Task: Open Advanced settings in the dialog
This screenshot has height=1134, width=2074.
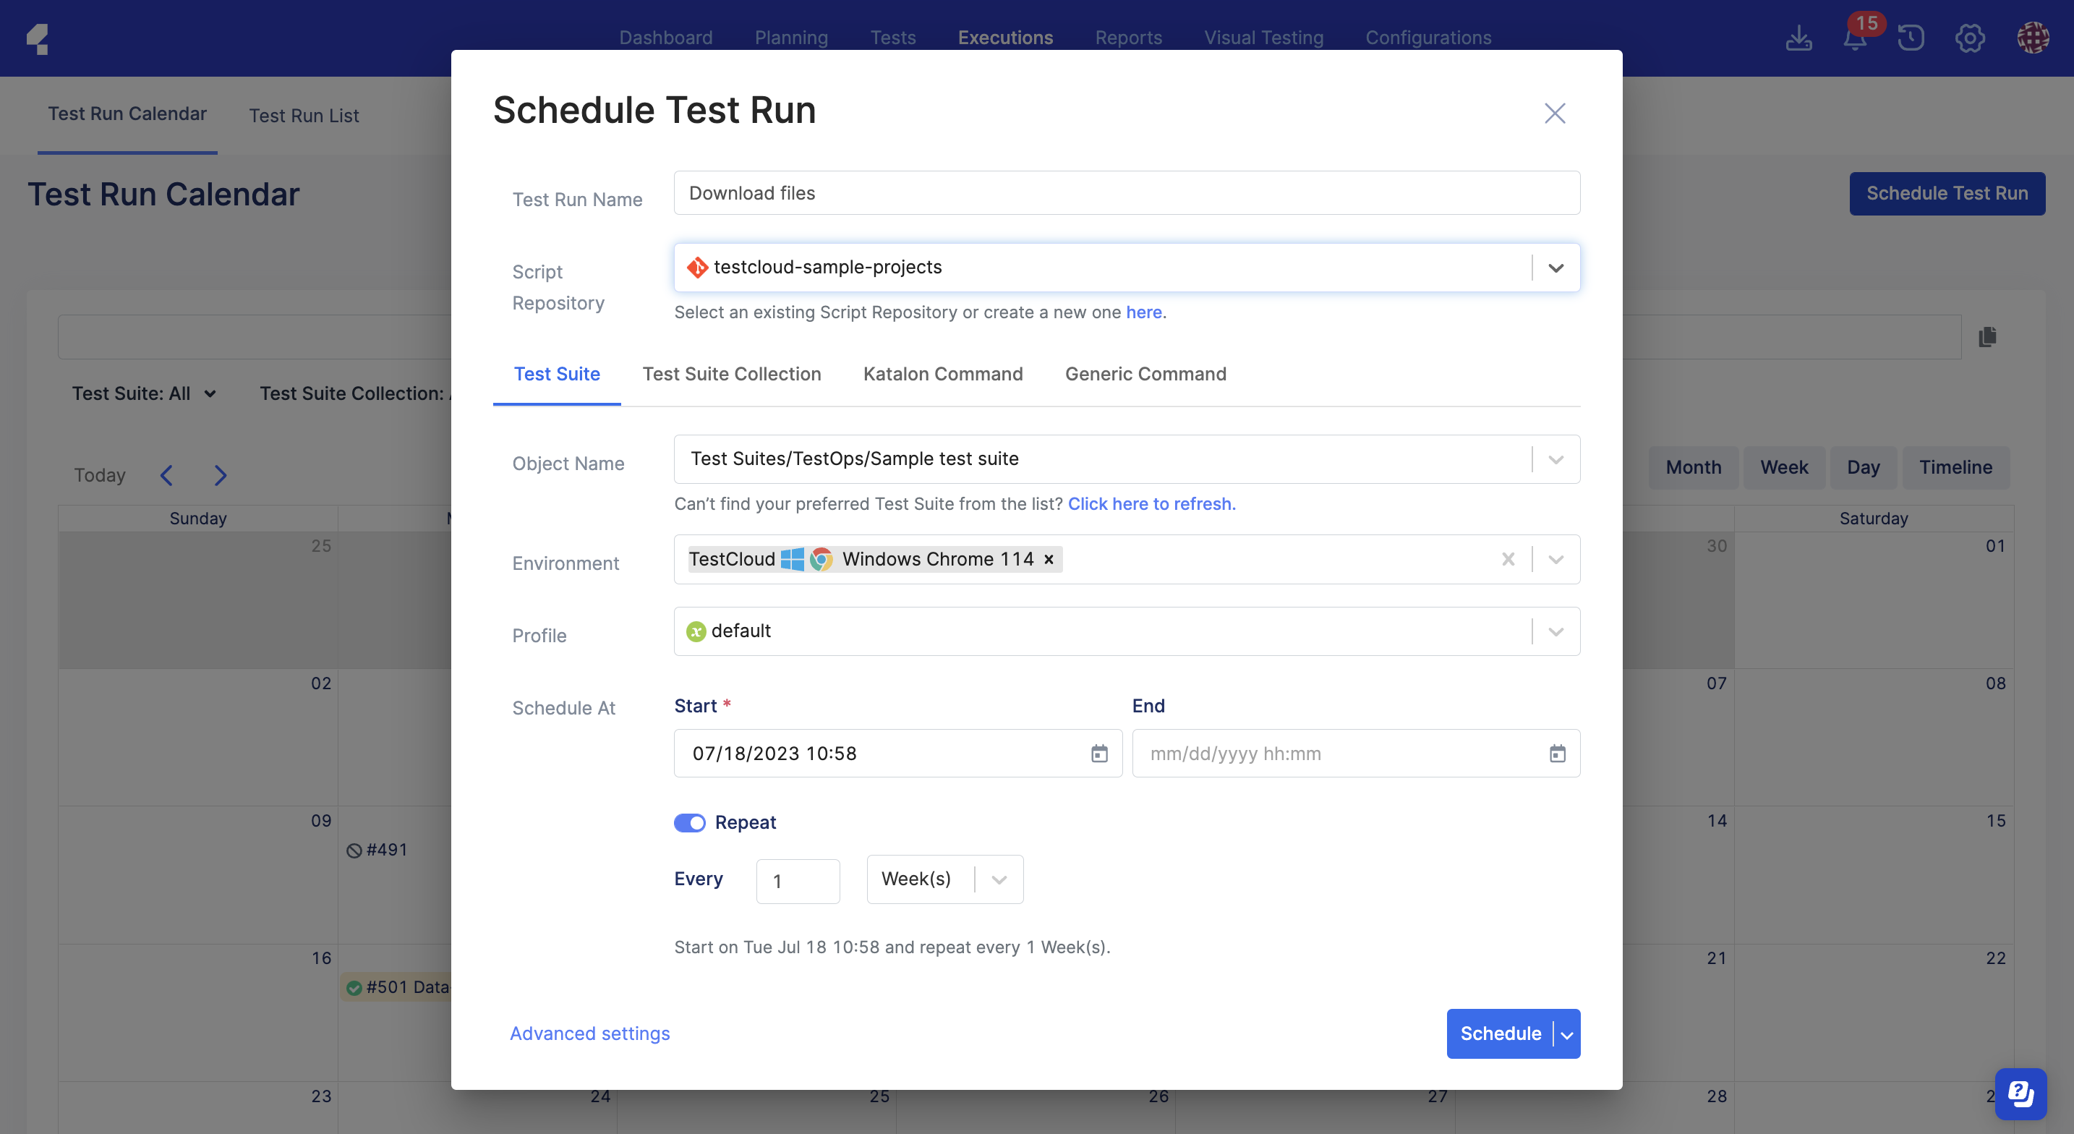Action: point(590,1033)
